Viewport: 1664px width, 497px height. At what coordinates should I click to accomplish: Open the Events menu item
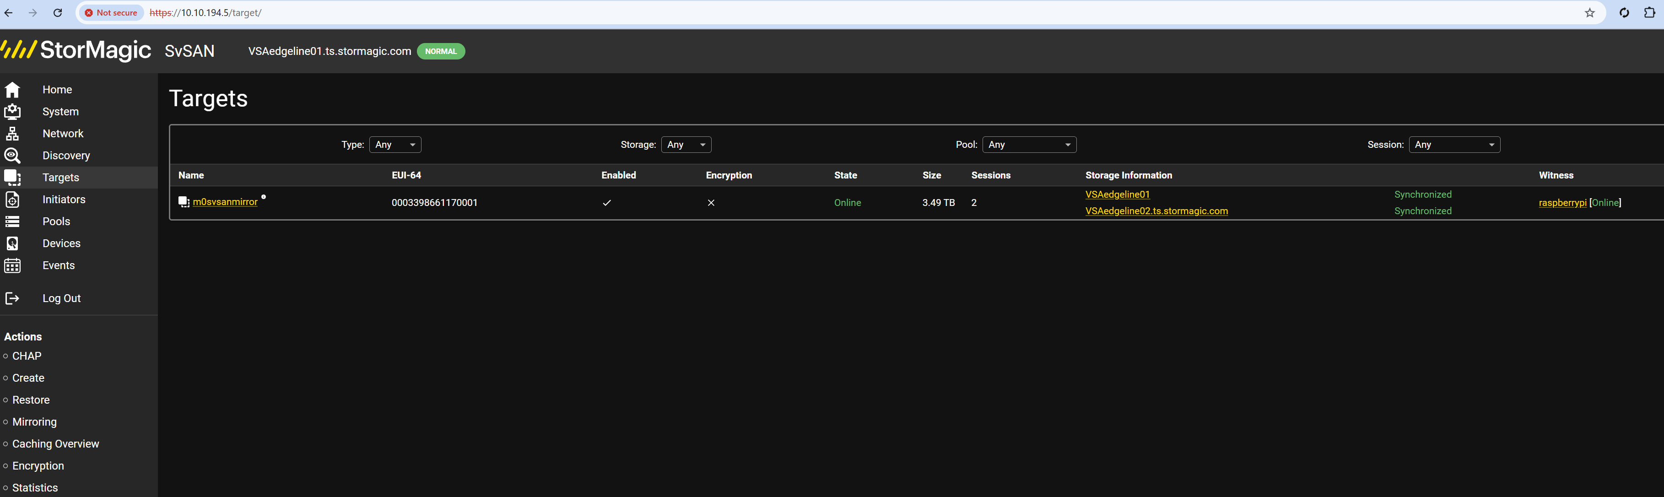pyautogui.click(x=59, y=265)
